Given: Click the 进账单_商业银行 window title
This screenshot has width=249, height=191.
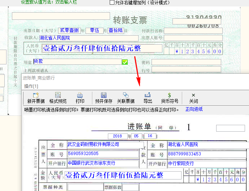Looking at the screenshot, I should point(39,78).
